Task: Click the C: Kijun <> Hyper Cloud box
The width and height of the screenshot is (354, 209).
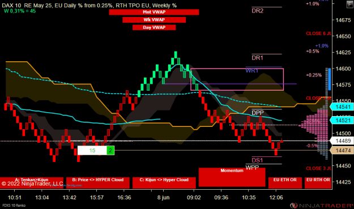Action: (x=164, y=182)
